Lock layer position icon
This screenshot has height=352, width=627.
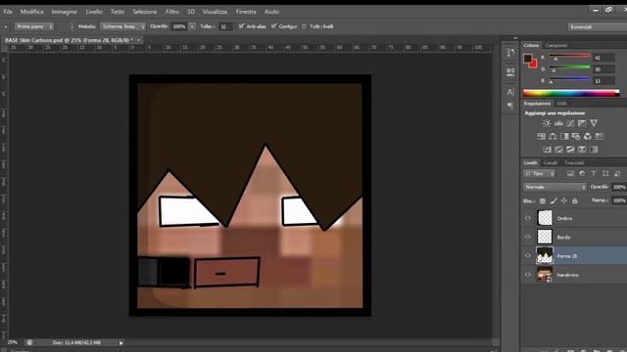click(x=564, y=200)
